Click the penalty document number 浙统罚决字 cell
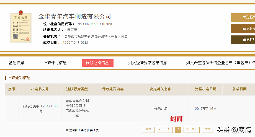 [40, 109]
